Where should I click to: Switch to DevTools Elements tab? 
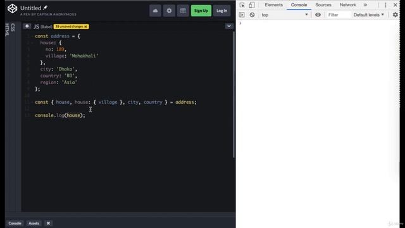273,5
